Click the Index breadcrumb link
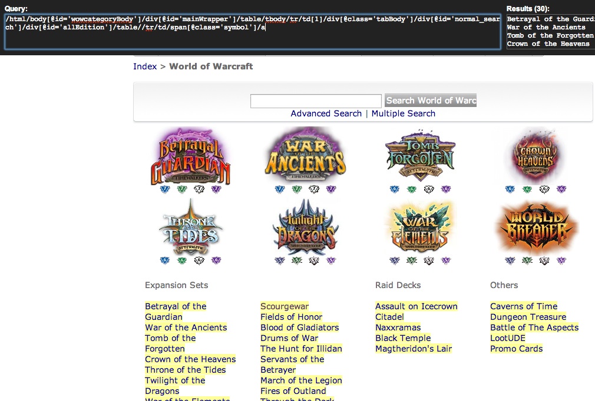Image resolution: width=595 pixels, height=401 pixels. point(145,66)
